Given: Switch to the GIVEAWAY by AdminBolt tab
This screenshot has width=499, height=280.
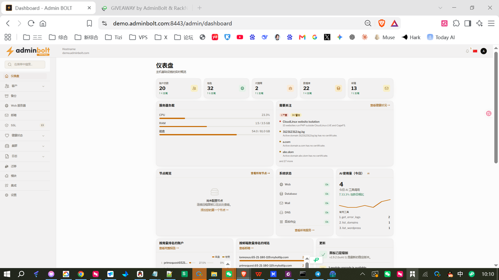Looking at the screenshot, I should (x=144, y=8).
